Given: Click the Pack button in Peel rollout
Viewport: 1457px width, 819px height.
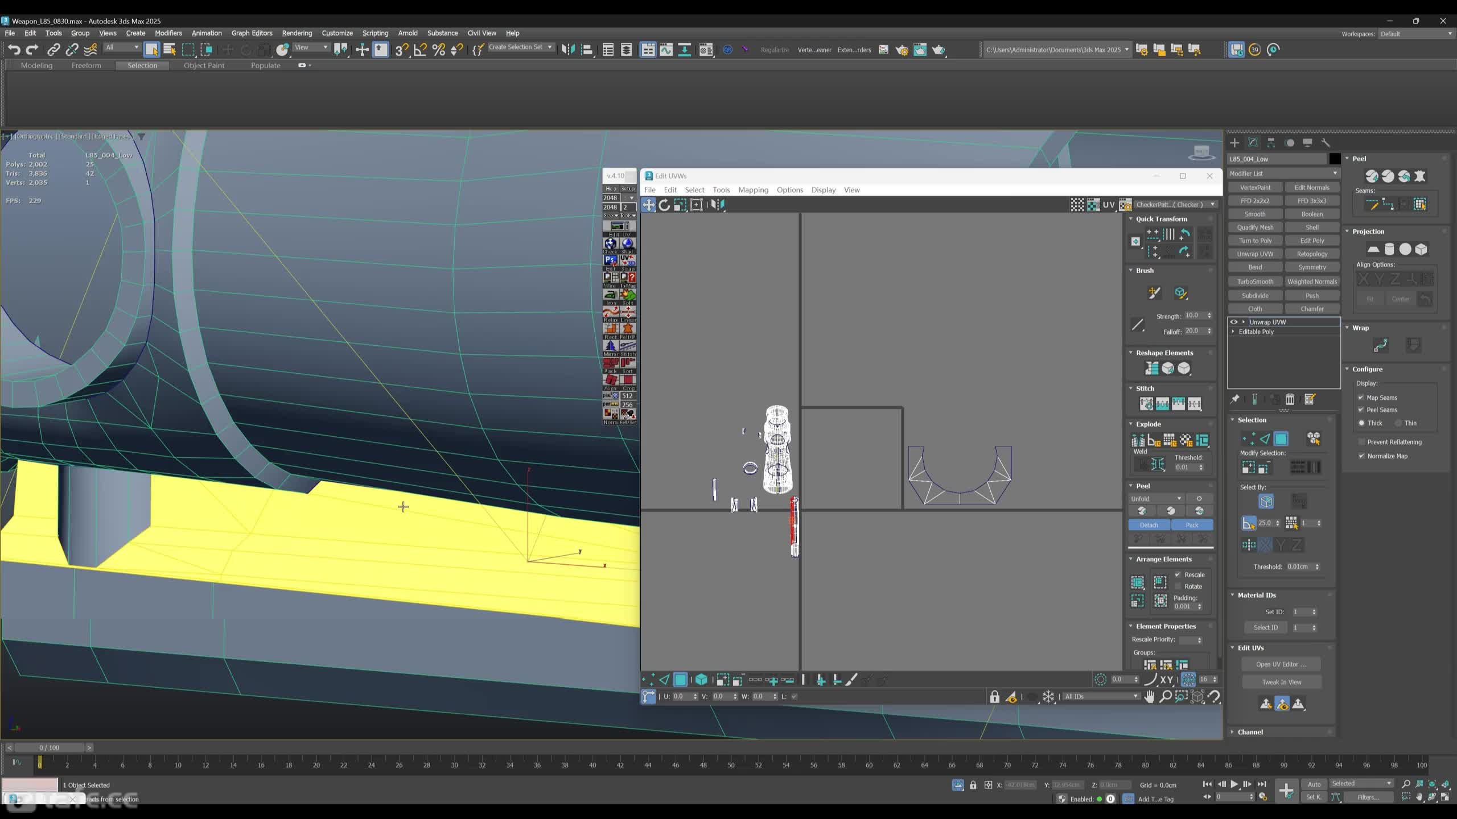Looking at the screenshot, I should coord(1192,525).
